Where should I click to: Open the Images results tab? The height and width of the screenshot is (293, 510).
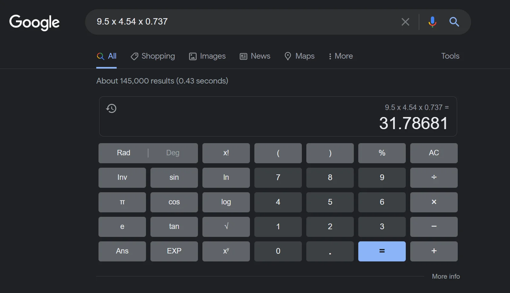point(208,56)
